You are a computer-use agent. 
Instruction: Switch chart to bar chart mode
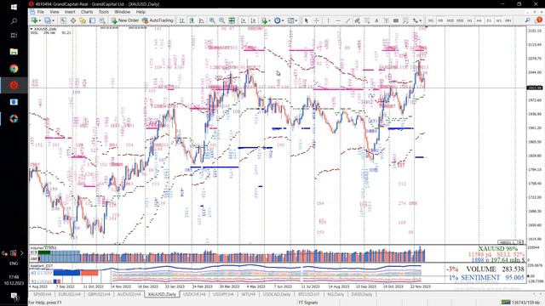pyautogui.click(x=181, y=20)
